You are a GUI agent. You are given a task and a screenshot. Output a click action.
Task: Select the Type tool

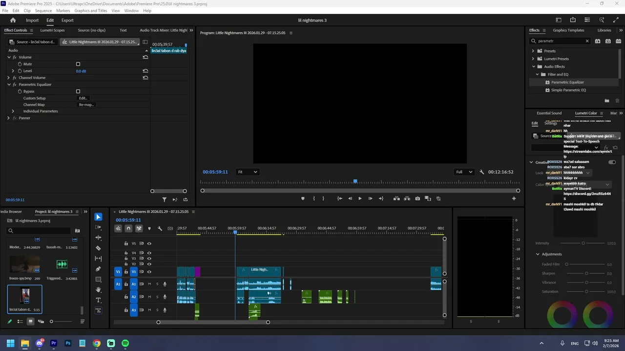point(98,300)
